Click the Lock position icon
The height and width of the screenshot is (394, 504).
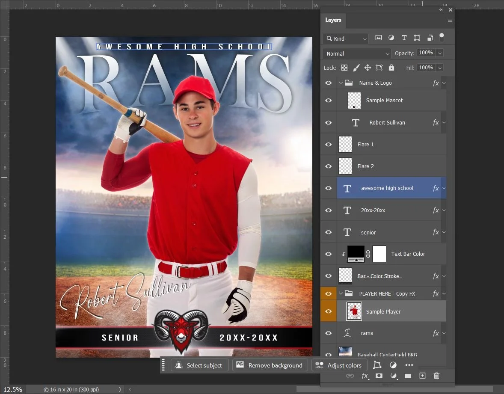368,68
